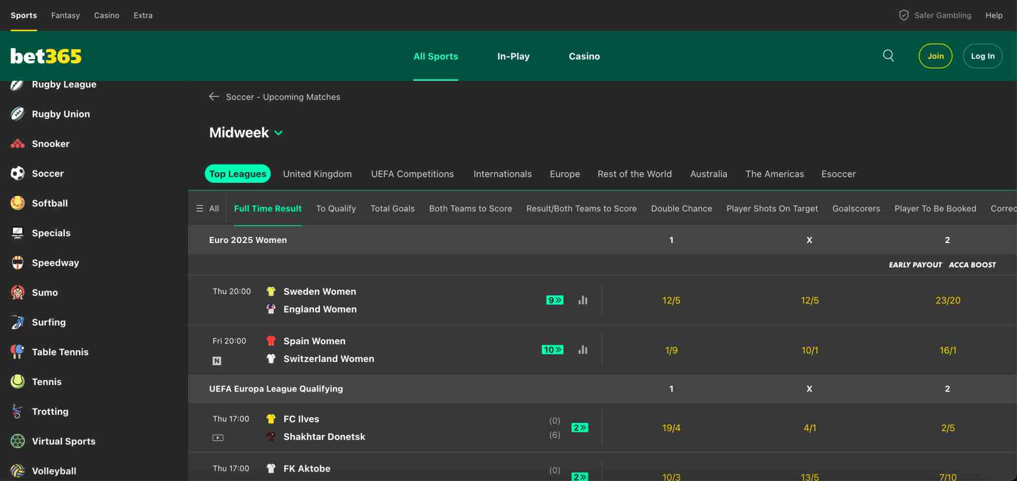Open the Casino link in top bar
This screenshot has height=481, width=1017.
pyautogui.click(x=106, y=15)
